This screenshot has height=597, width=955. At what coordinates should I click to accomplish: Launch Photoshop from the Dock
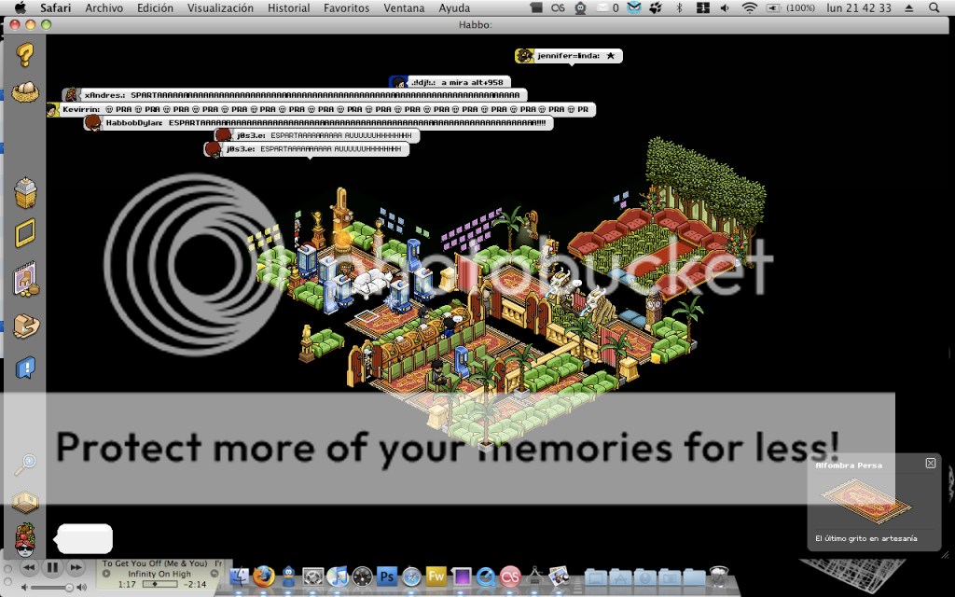(386, 576)
